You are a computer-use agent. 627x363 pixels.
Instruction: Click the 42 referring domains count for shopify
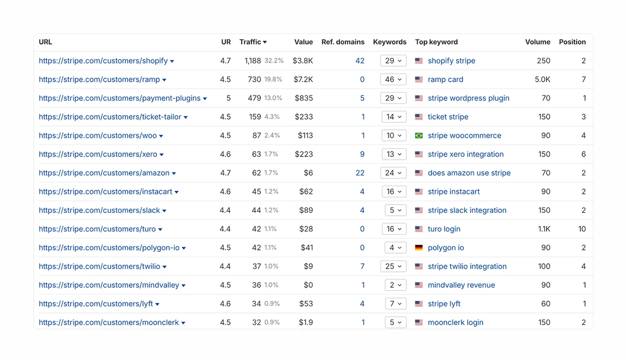pos(359,61)
